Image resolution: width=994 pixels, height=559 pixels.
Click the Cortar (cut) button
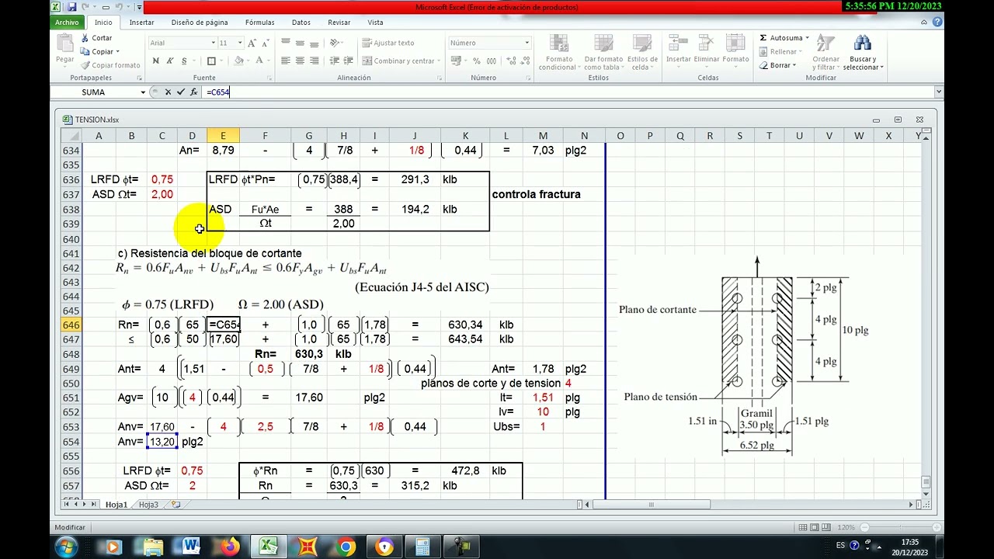[x=96, y=37]
